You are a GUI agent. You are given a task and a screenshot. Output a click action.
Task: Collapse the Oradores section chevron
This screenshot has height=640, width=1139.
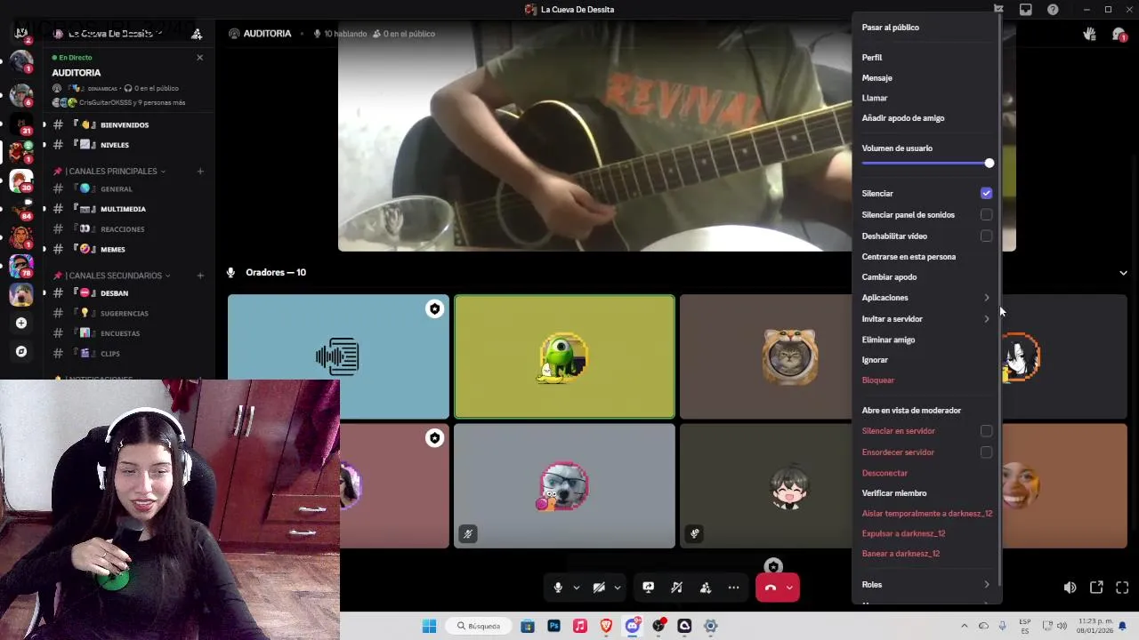[1123, 273]
